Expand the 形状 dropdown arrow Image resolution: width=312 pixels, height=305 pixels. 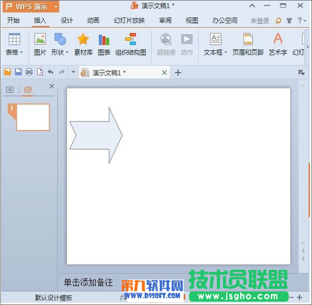(x=67, y=53)
